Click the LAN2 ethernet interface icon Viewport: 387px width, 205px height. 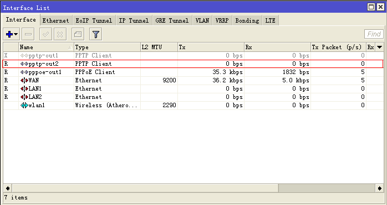[x=24, y=97]
